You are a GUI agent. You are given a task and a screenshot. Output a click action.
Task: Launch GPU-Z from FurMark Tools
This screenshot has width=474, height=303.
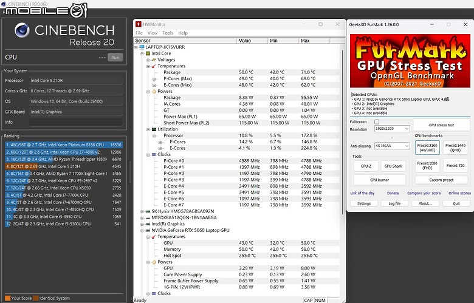coord(366,166)
